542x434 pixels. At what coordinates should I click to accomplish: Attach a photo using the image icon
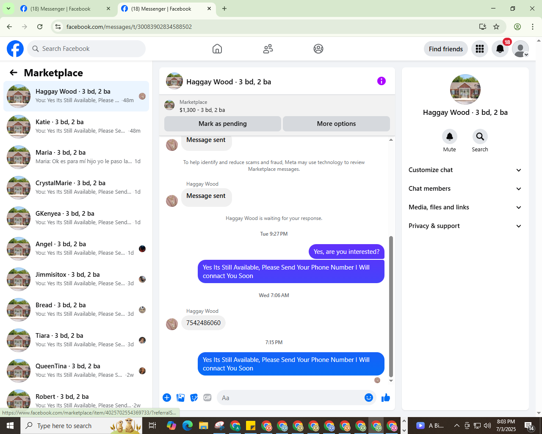pyautogui.click(x=181, y=398)
